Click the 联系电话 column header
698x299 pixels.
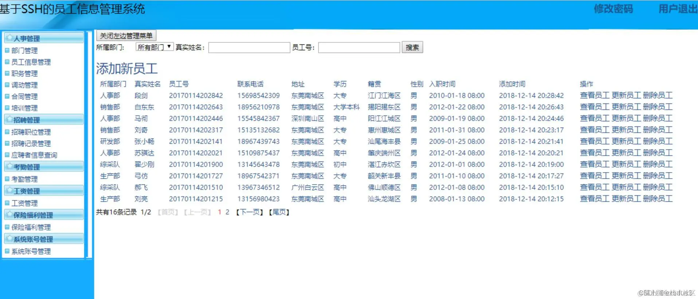point(250,84)
